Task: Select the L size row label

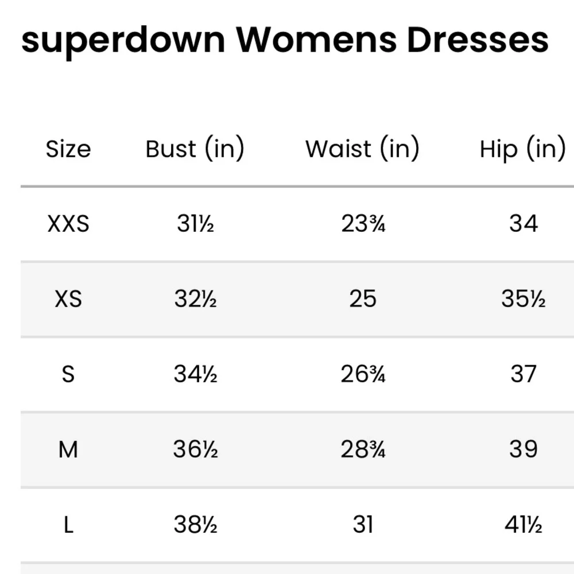Action: (68, 525)
